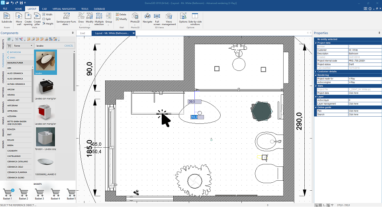Open the Draw furnishings dropdown

(x=81, y=19)
